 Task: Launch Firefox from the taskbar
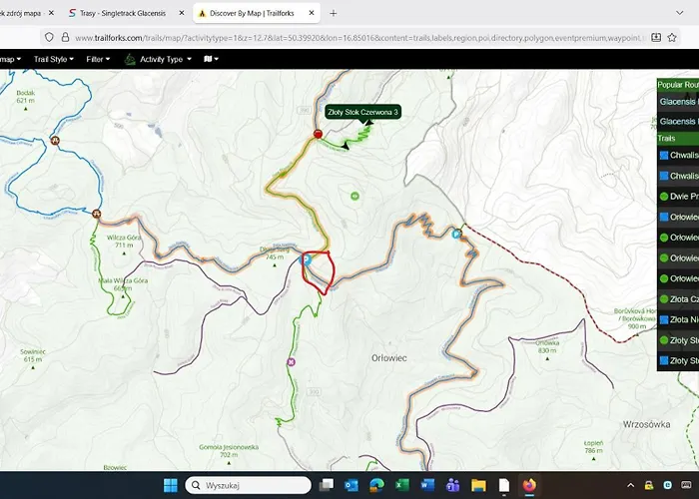pos(530,485)
